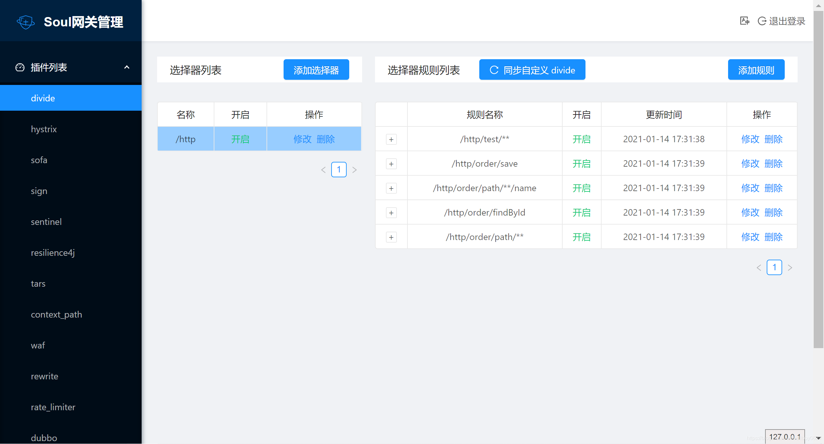Viewport: 824px width, 444px height.
Task: Click the logout icon beside 退出登录
Action: [762, 21]
